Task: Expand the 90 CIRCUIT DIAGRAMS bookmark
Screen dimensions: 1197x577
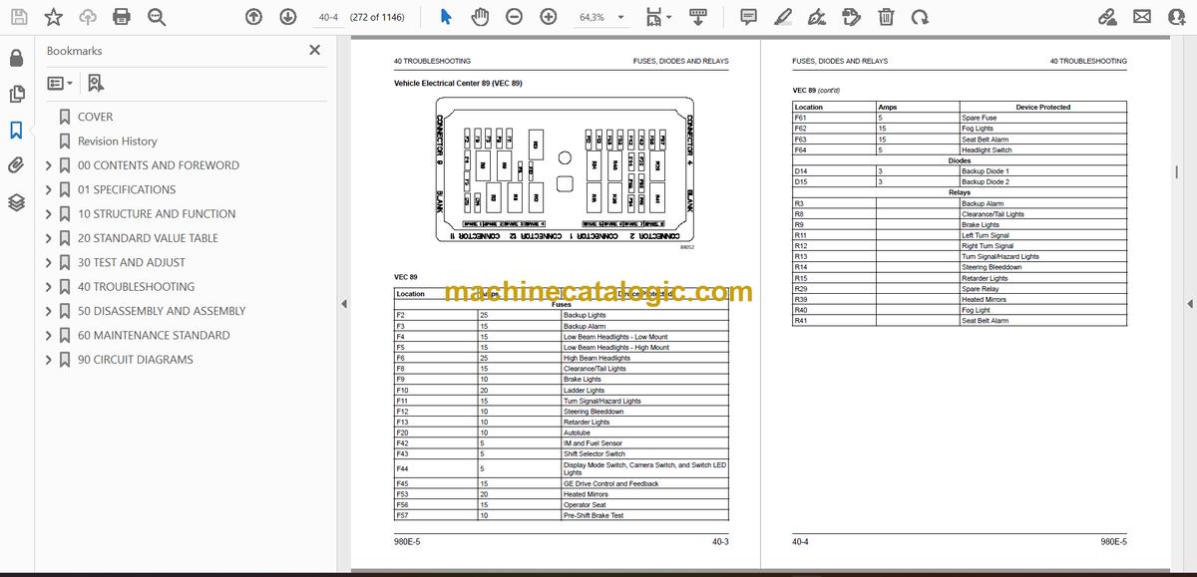Action: tap(49, 360)
